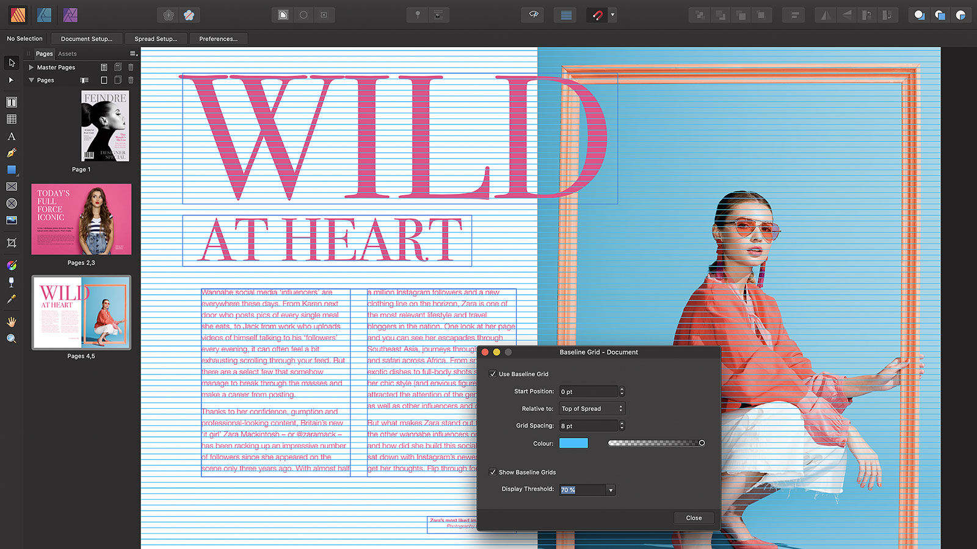Select the Rectangle shape tool

pyautogui.click(x=12, y=170)
